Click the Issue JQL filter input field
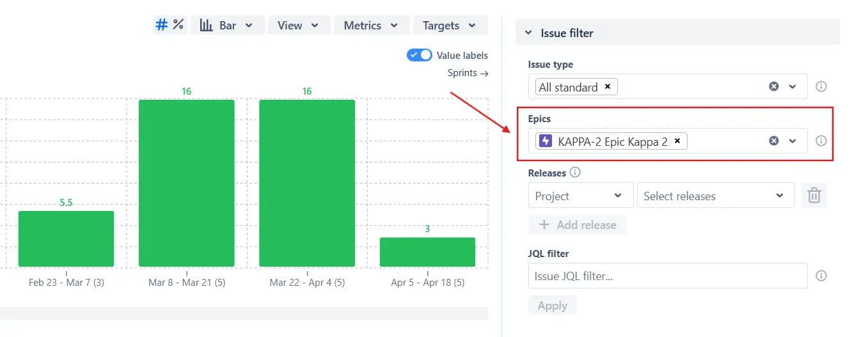 [668, 276]
